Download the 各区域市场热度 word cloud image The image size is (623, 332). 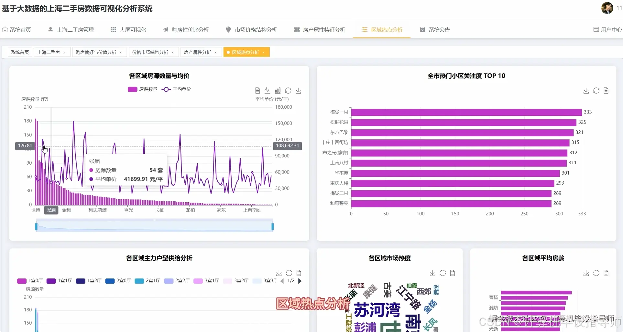(432, 273)
